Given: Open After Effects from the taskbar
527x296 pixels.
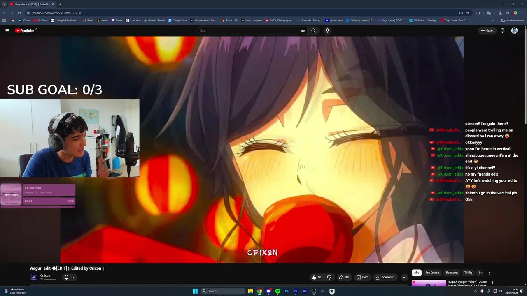Looking at the screenshot, I should 305,291.
